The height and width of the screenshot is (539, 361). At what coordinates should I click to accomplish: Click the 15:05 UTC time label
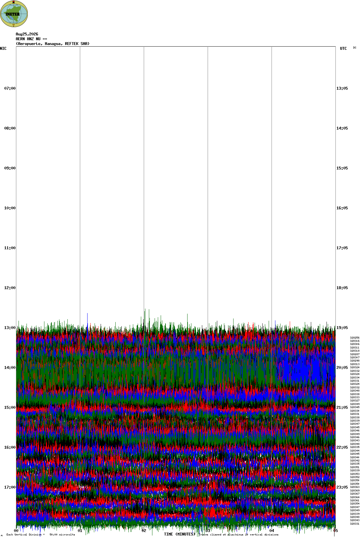[x=342, y=168]
